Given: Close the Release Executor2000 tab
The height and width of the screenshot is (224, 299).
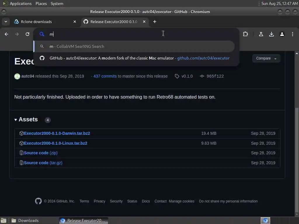Looking at the screenshot, I should (144, 22).
